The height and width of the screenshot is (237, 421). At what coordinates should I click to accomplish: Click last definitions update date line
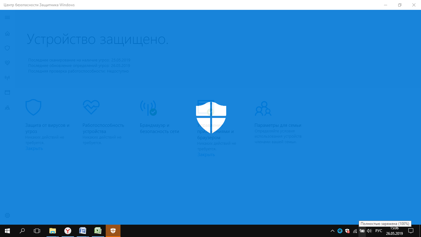79,66
